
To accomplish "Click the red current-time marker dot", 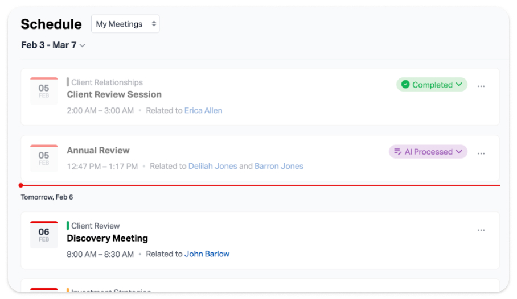I will tap(21, 185).
